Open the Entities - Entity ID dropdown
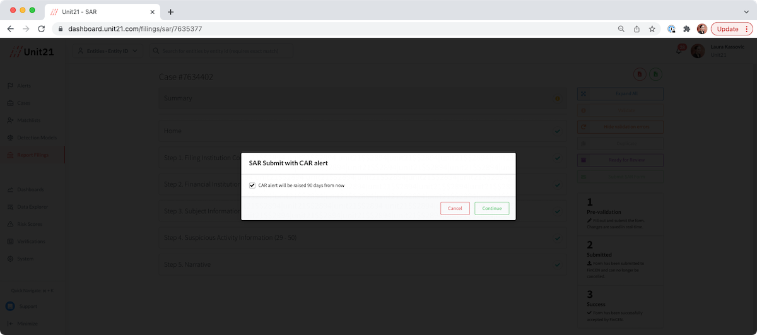 click(x=108, y=51)
